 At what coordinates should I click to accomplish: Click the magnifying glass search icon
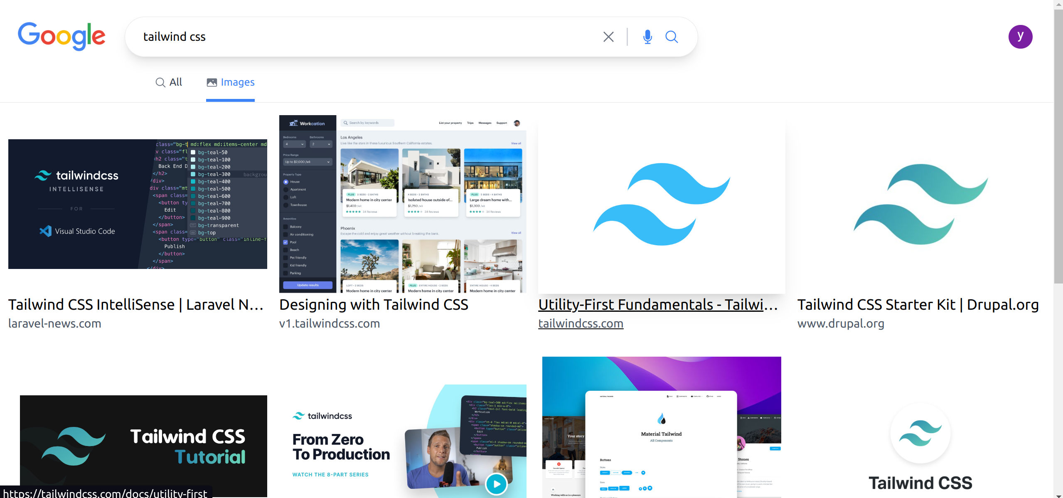pos(672,37)
